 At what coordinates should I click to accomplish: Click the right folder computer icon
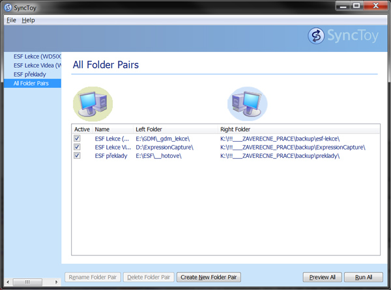(246, 103)
